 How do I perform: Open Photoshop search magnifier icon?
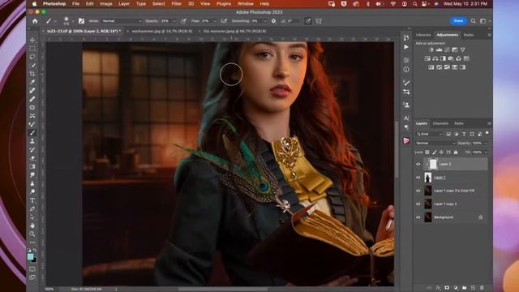[x=473, y=21]
